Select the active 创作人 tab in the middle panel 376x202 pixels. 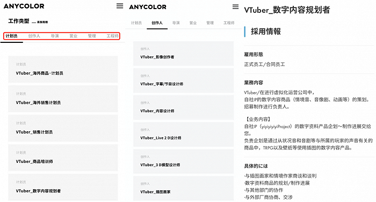click(157, 23)
